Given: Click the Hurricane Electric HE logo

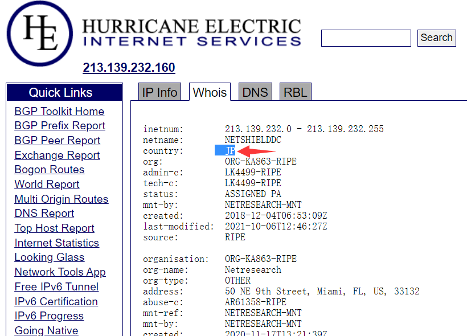Looking at the screenshot, I should point(40,34).
